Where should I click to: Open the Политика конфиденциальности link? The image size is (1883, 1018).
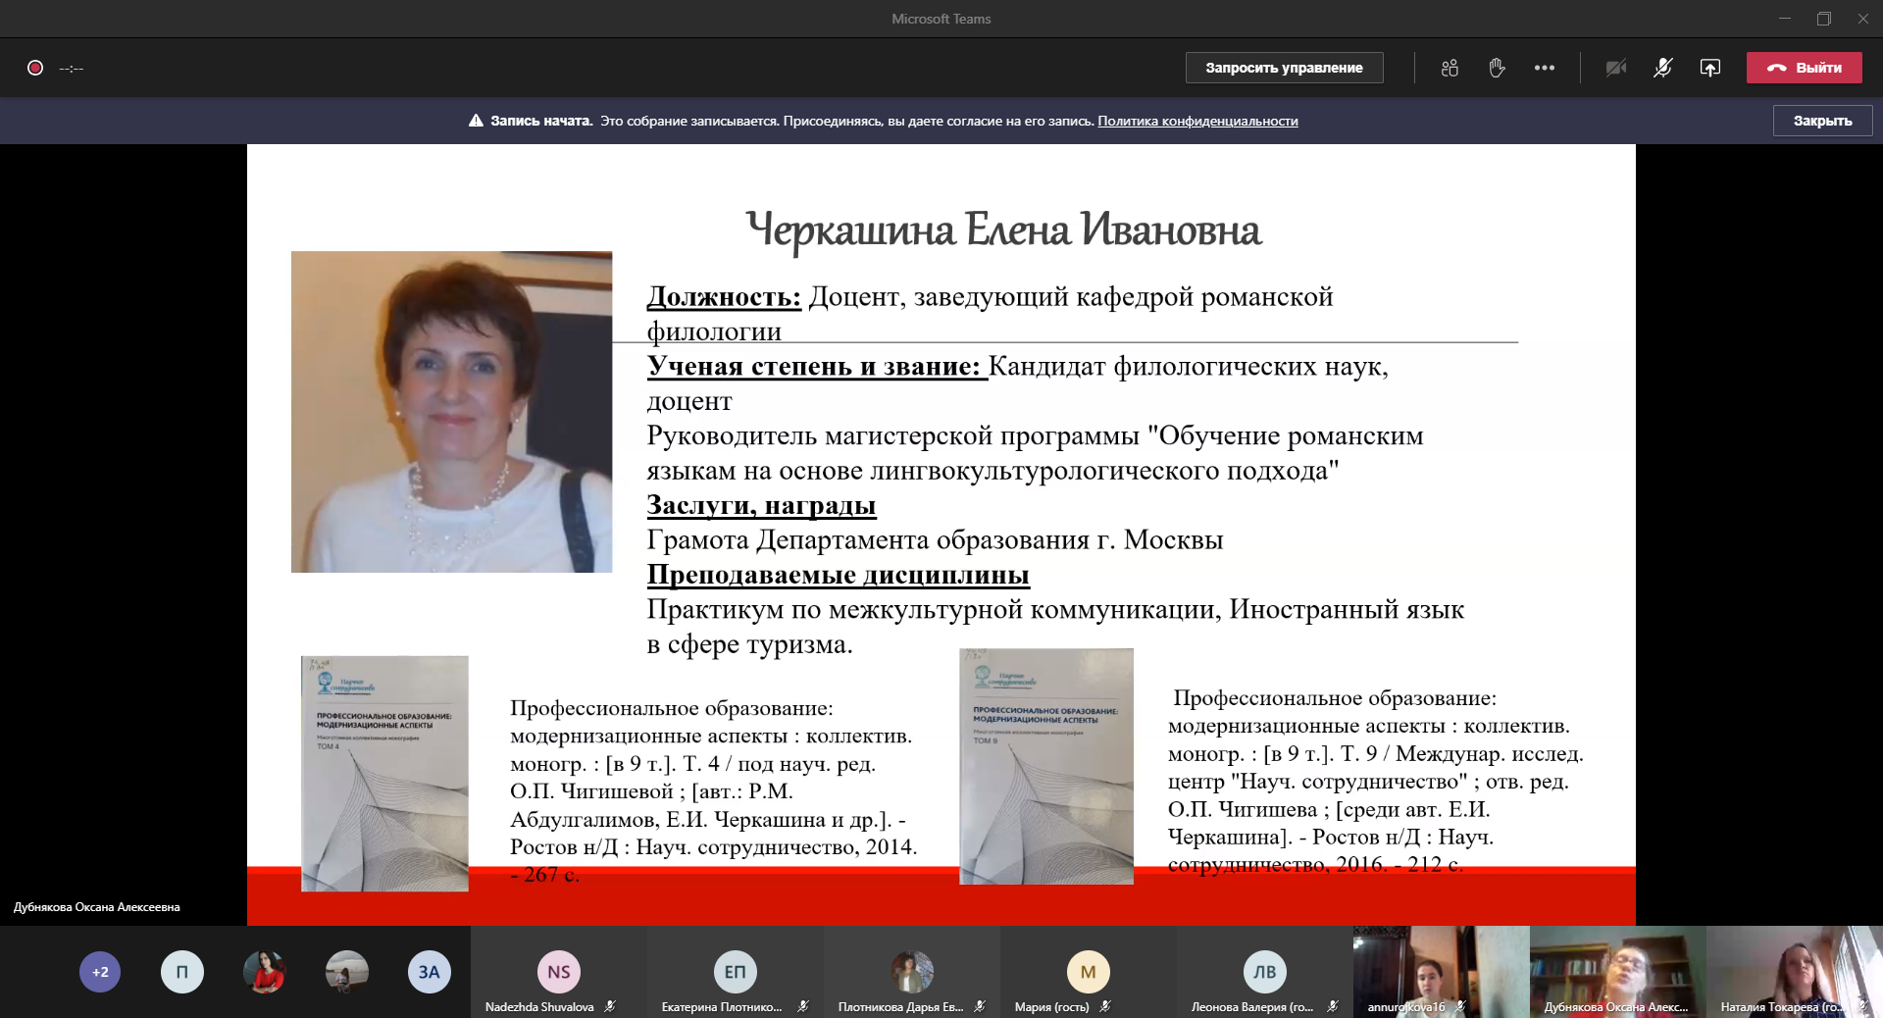1197,121
